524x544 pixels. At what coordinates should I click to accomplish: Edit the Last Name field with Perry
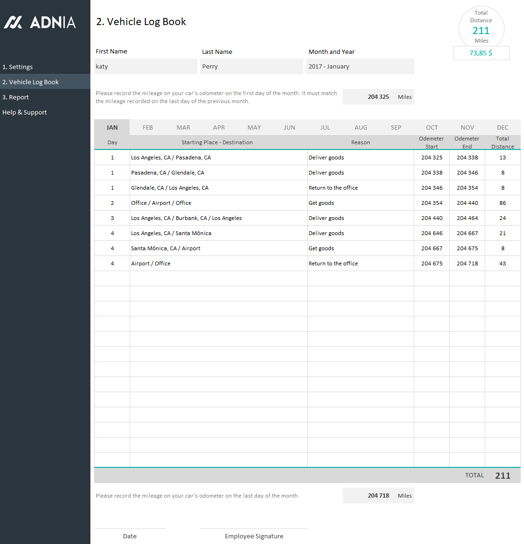point(252,67)
